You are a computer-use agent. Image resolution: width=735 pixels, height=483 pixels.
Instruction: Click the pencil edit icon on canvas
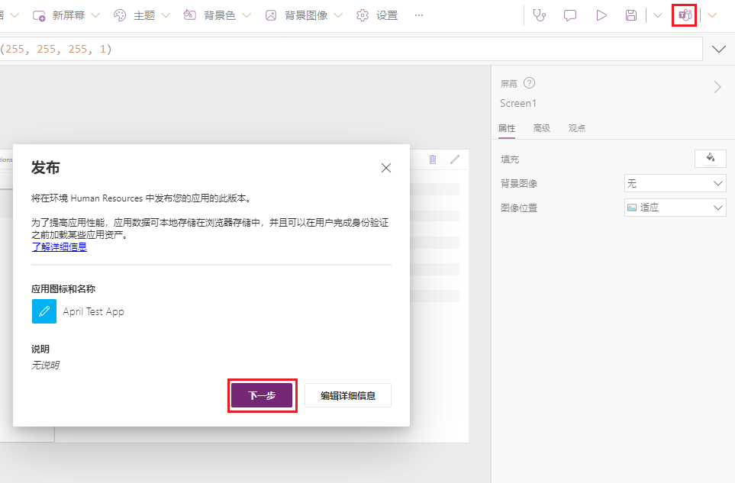point(455,159)
